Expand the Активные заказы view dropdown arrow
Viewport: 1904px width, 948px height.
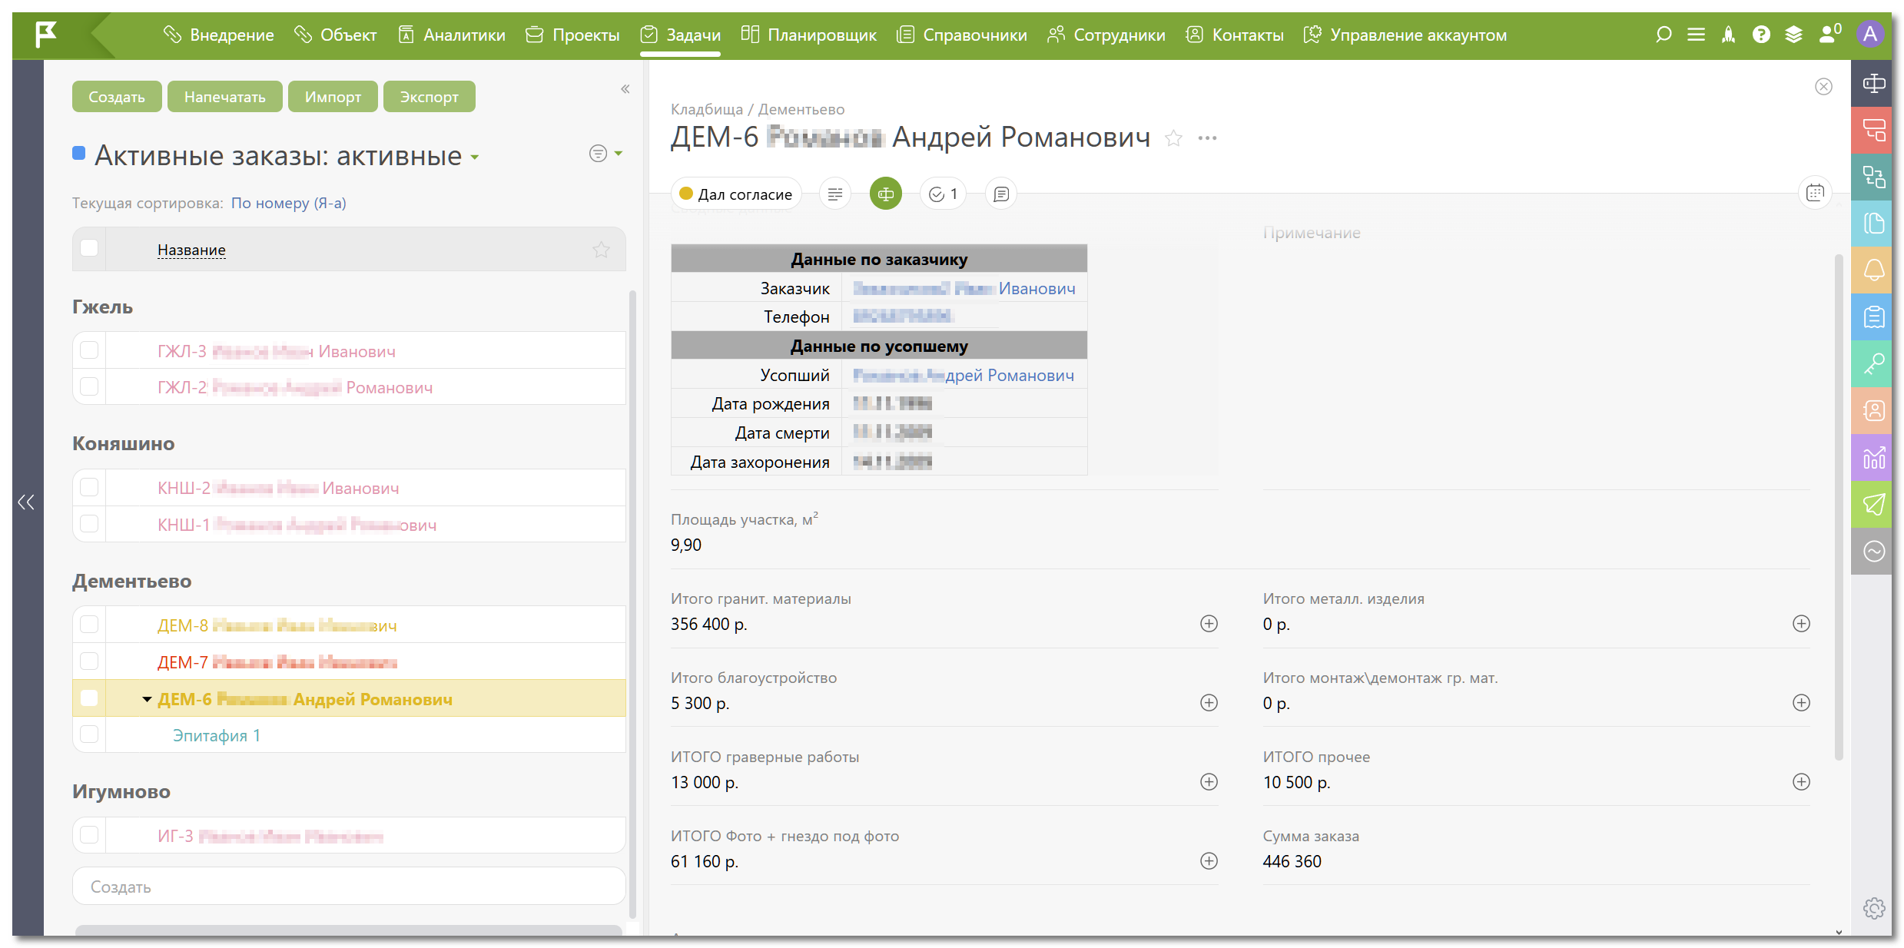pos(475,157)
